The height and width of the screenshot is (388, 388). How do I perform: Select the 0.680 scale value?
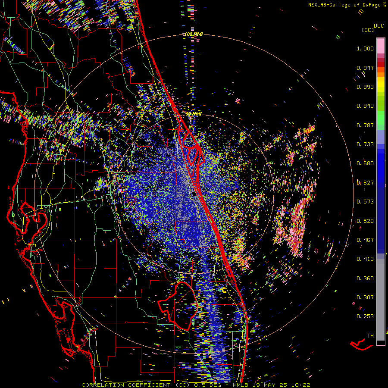[365, 163]
